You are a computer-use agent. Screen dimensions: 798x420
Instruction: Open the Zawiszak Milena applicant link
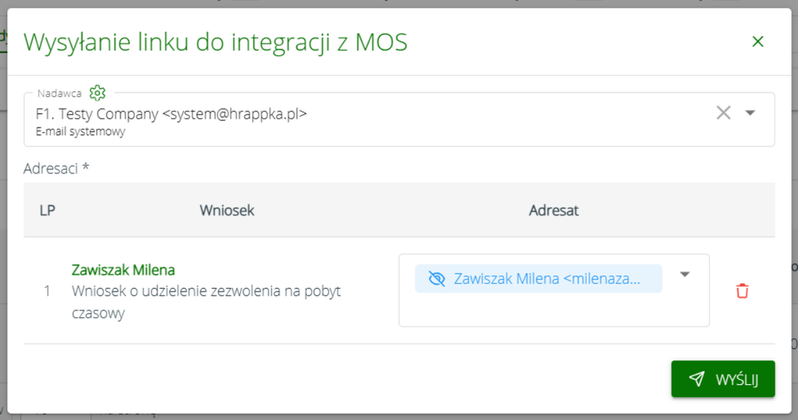coord(123,270)
